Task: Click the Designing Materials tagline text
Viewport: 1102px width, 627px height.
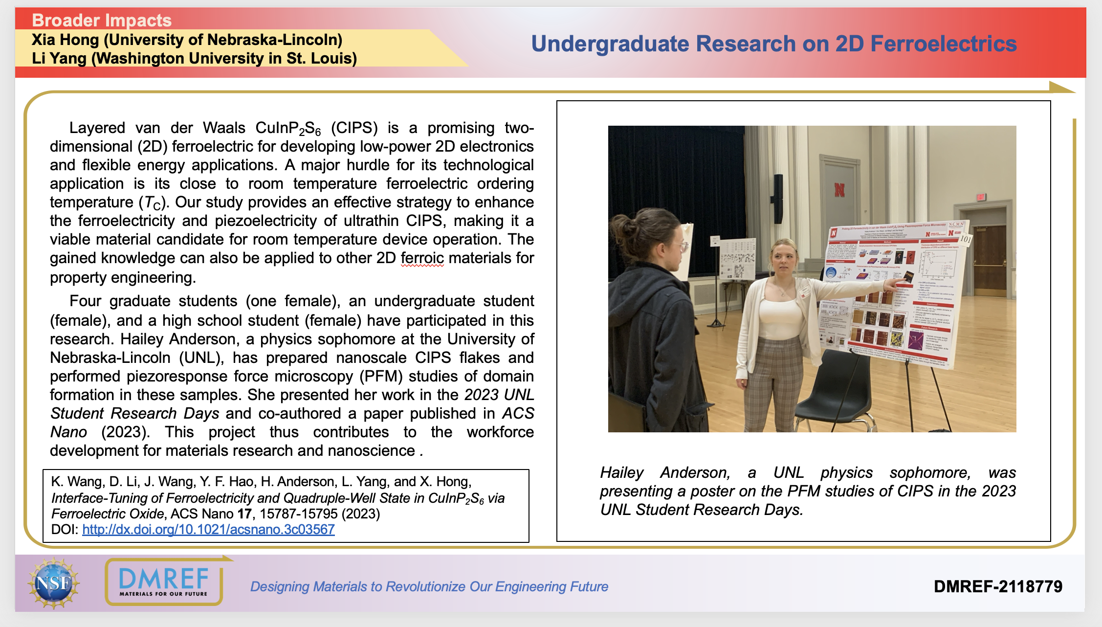Action: coord(429,586)
